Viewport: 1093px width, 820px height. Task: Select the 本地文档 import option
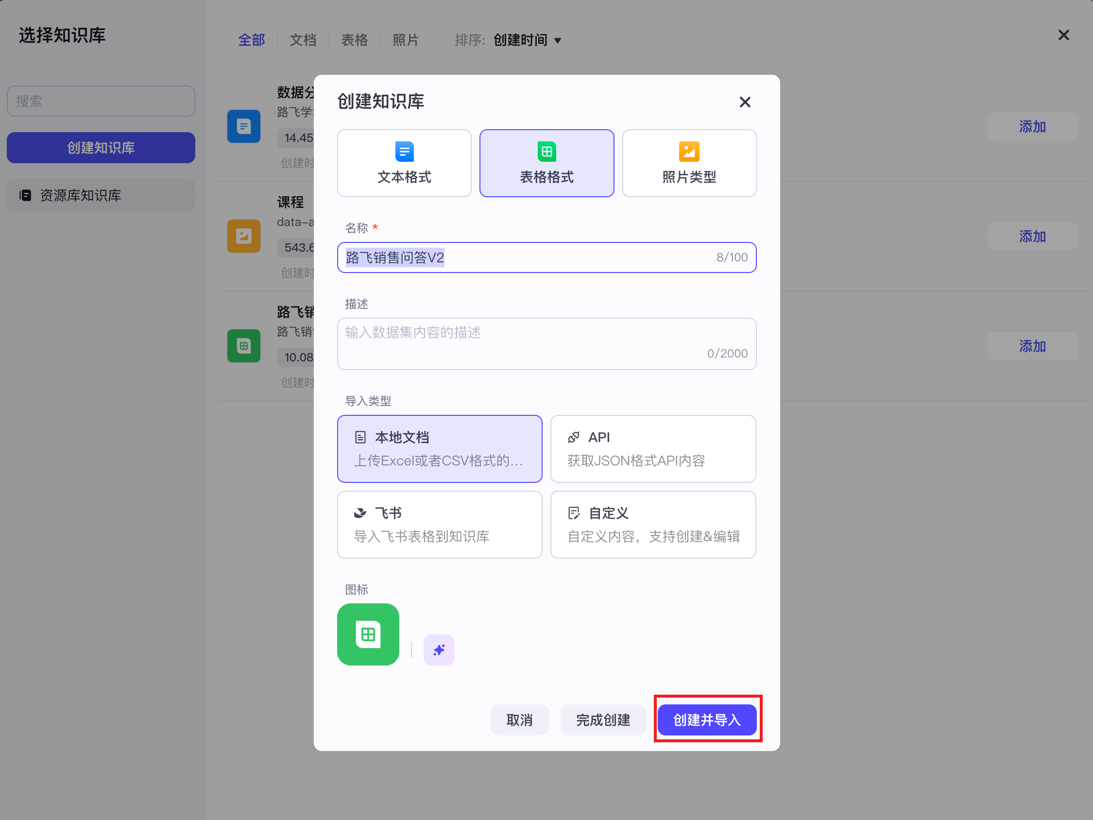point(439,448)
